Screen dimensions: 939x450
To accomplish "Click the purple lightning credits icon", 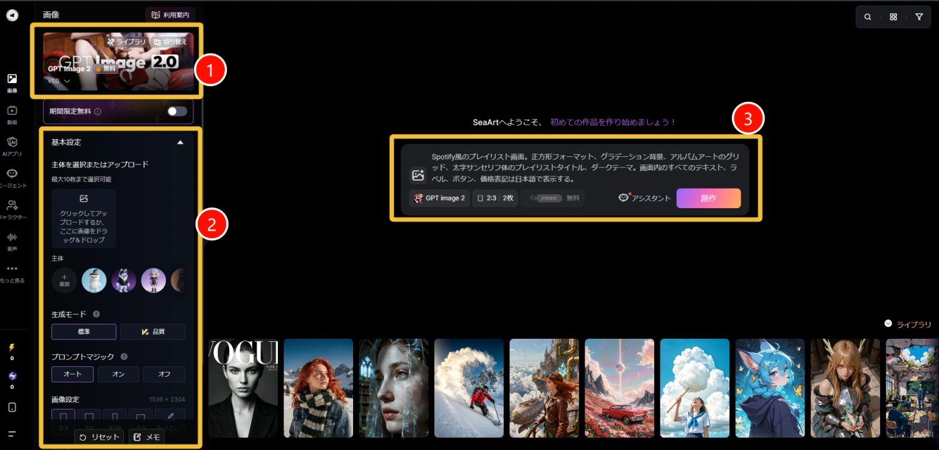I will (12, 376).
